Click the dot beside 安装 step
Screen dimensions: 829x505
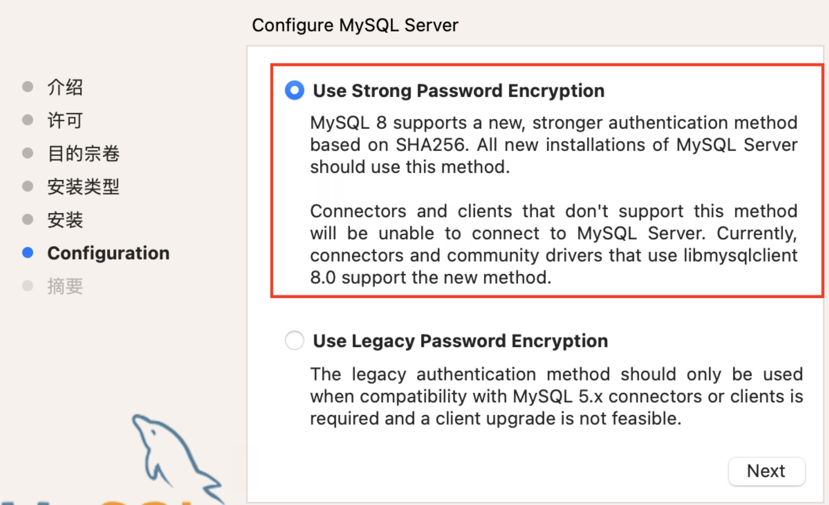(28, 220)
